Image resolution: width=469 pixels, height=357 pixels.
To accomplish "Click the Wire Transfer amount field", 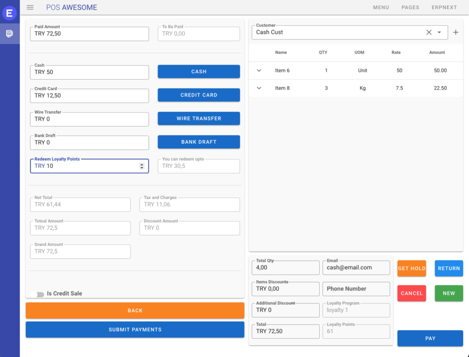I will coord(89,119).
